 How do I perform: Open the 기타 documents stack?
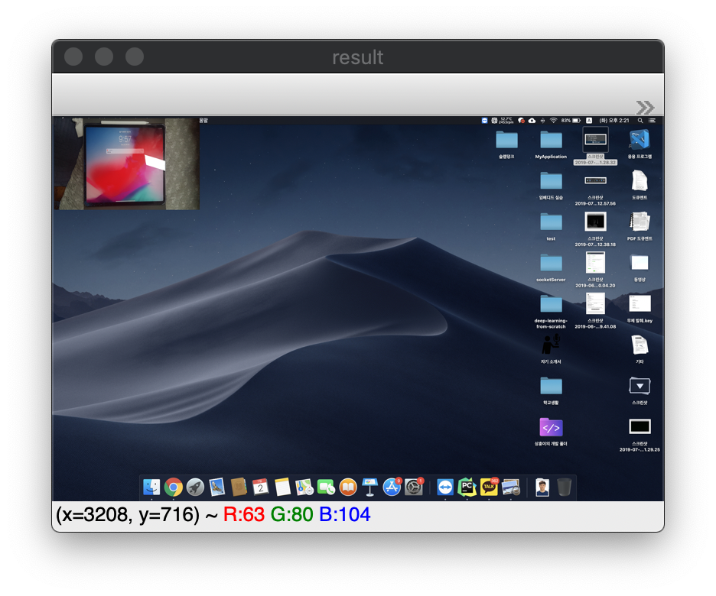[x=640, y=349]
